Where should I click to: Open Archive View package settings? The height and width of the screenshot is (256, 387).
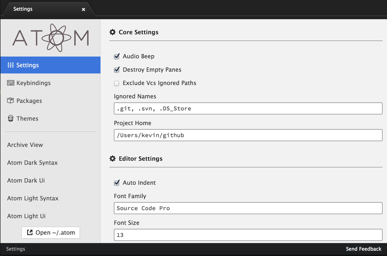25,145
